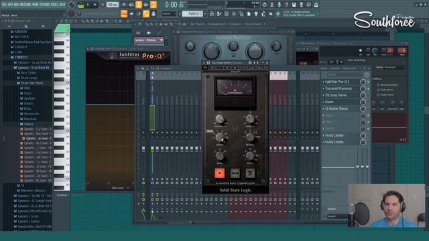Click the view playlist toolbar icon
This screenshot has height=241, width=429.
coord(212,13)
